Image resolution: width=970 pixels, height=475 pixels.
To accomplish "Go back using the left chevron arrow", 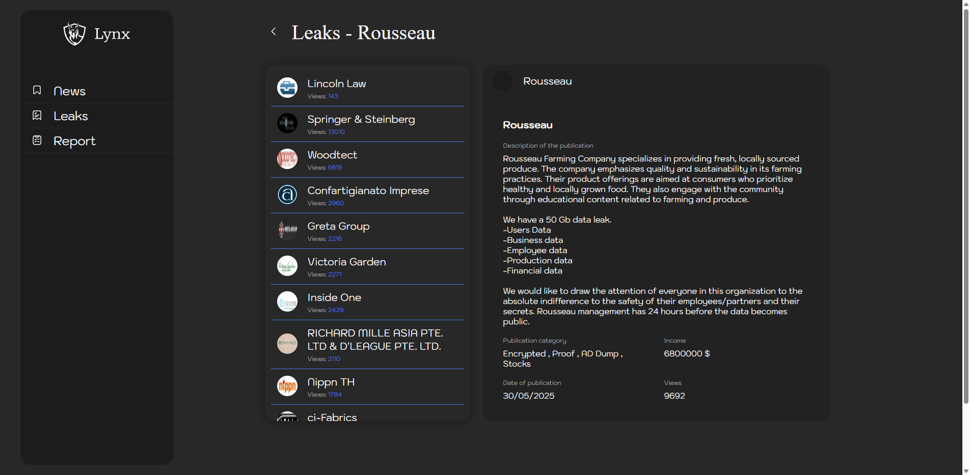I will 274,32.
